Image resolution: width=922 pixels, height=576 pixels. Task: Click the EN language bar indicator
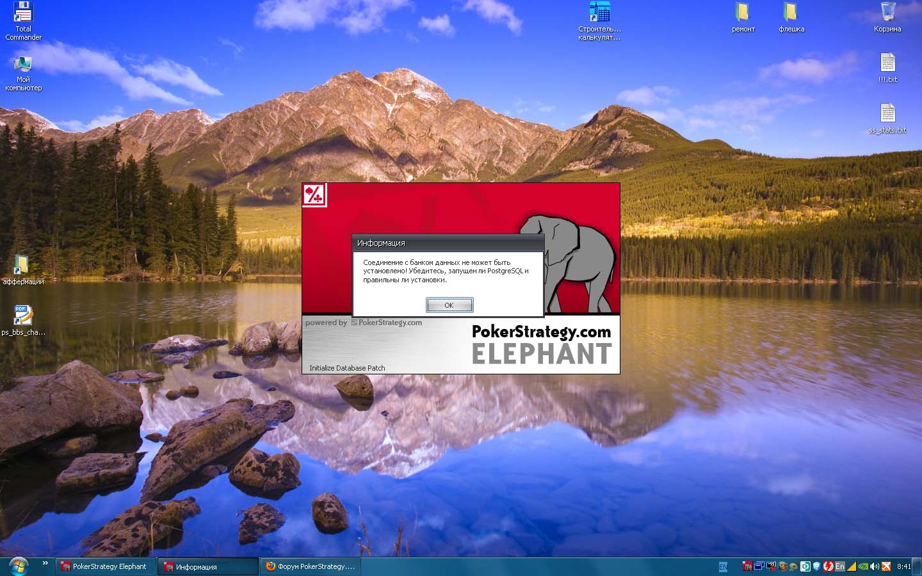[724, 566]
